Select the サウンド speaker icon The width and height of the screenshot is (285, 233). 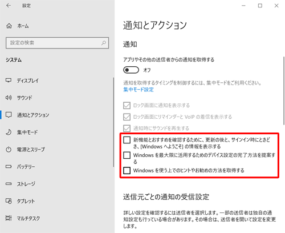(9, 98)
